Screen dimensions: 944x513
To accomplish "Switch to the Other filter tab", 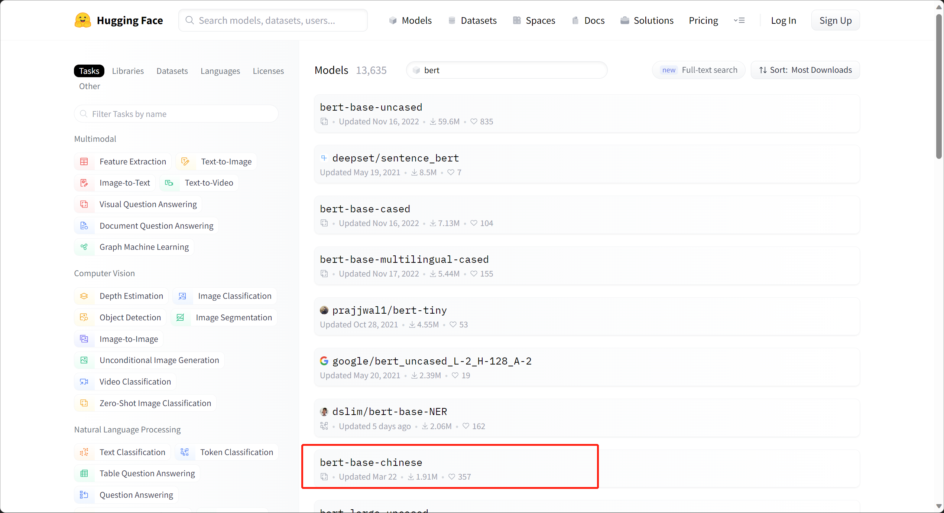I will click(90, 86).
